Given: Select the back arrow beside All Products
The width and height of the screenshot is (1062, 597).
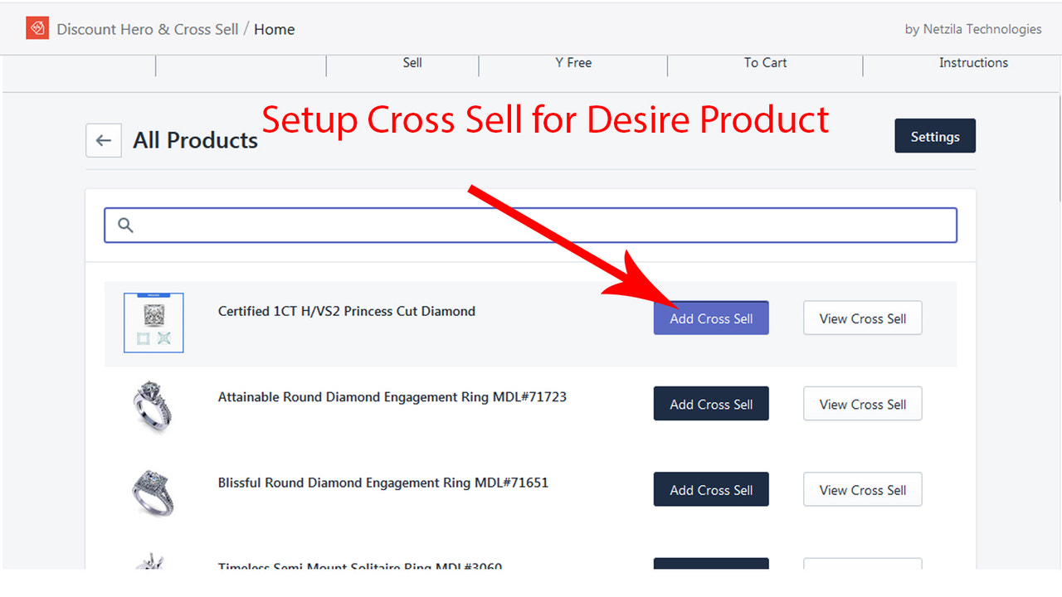Looking at the screenshot, I should coord(103,140).
